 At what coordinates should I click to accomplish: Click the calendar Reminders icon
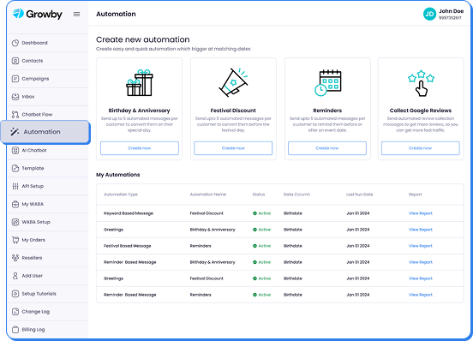(327, 83)
